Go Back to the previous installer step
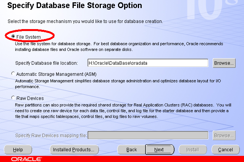The image size is (244, 162). tap(131, 150)
